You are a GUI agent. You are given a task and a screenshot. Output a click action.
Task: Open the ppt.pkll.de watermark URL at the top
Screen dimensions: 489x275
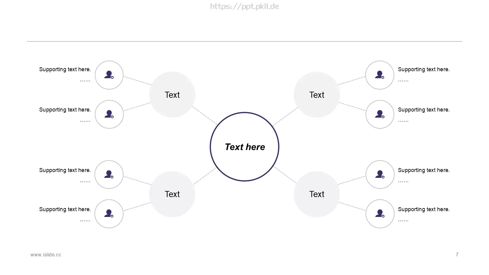244,6
